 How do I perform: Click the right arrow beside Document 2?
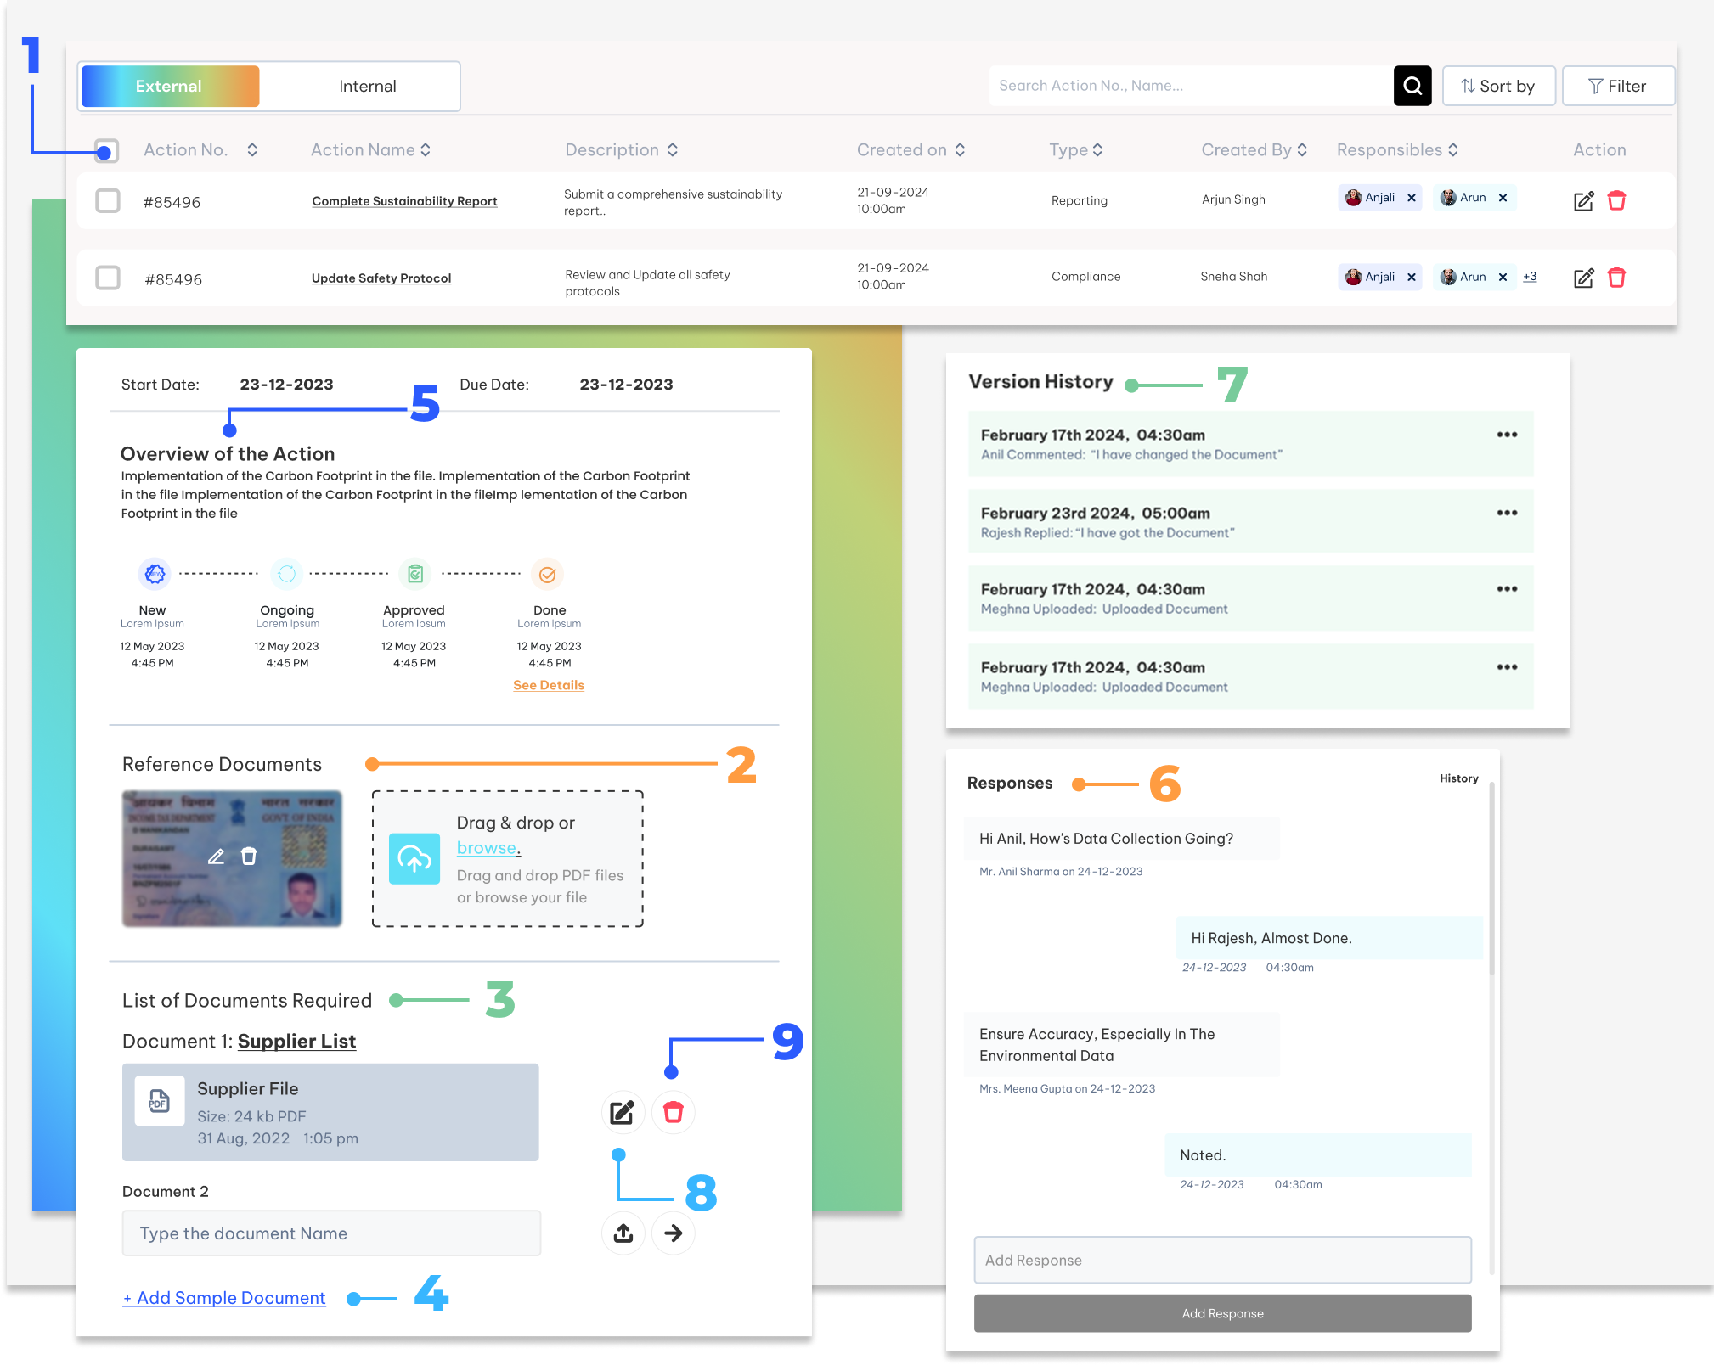click(673, 1233)
